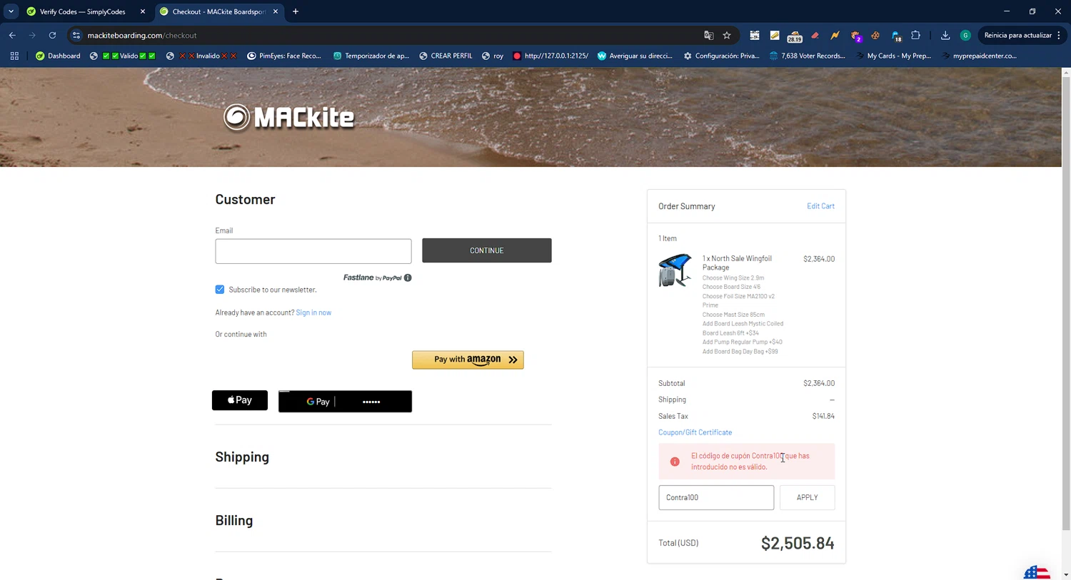The image size is (1071, 580).
Task: Click the coupon code input containing Contra100
Action: click(x=716, y=497)
